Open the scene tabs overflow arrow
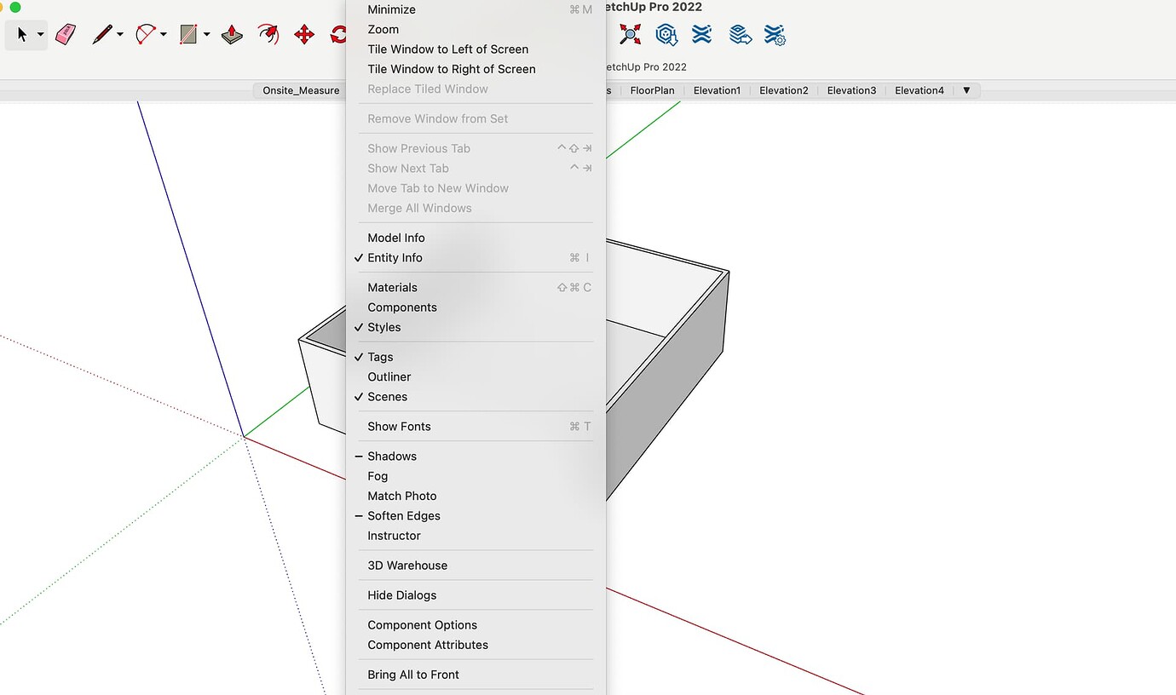 [966, 89]
